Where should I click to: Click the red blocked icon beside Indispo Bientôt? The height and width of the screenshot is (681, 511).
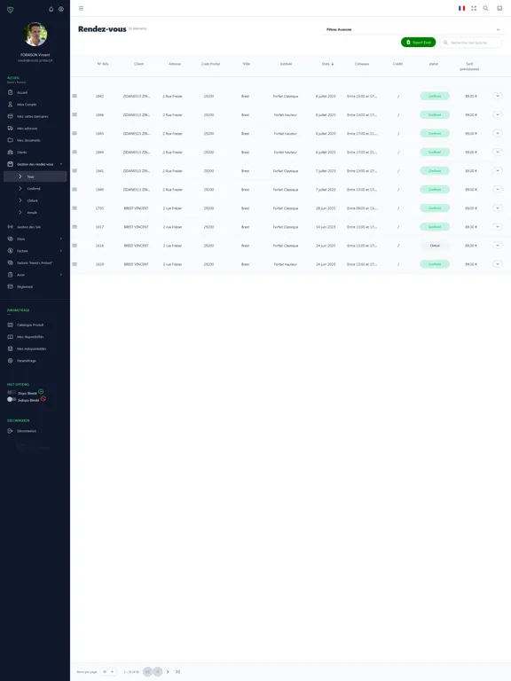point(43,399)
